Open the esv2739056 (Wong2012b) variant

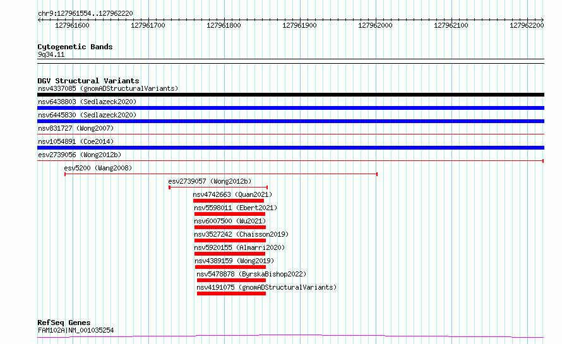pos(80,155)
